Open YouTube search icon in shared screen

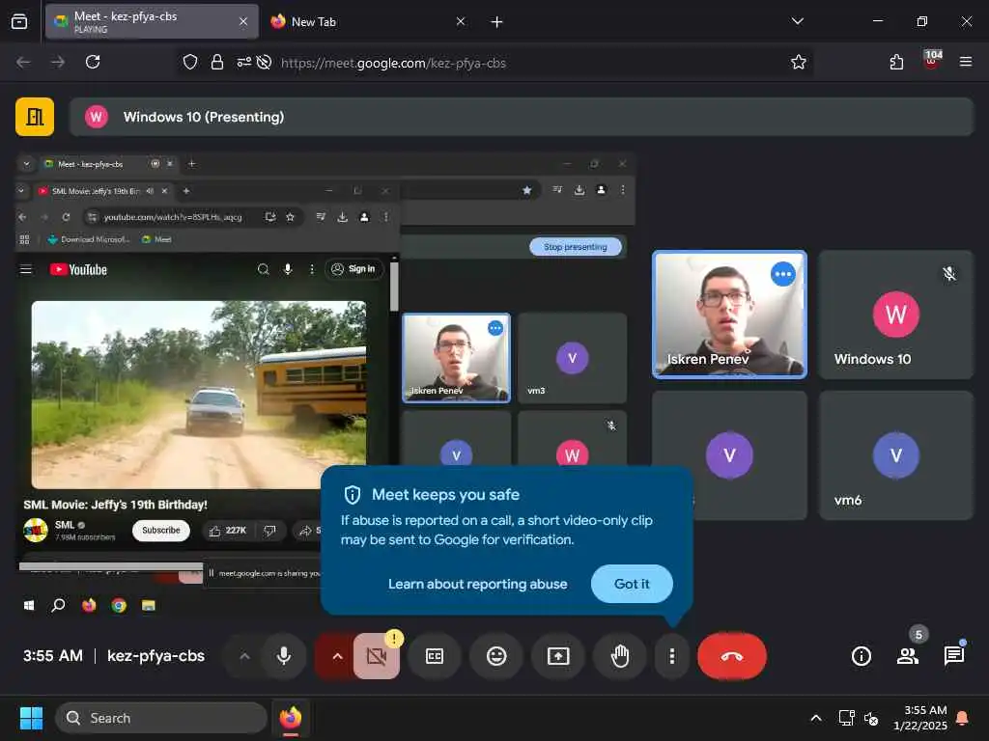[x=263, y=269]
